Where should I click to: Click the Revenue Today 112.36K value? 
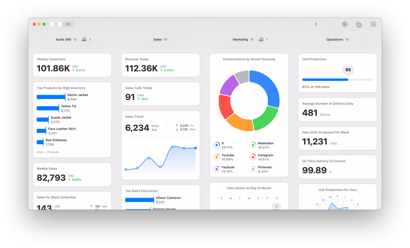[141, 68]
